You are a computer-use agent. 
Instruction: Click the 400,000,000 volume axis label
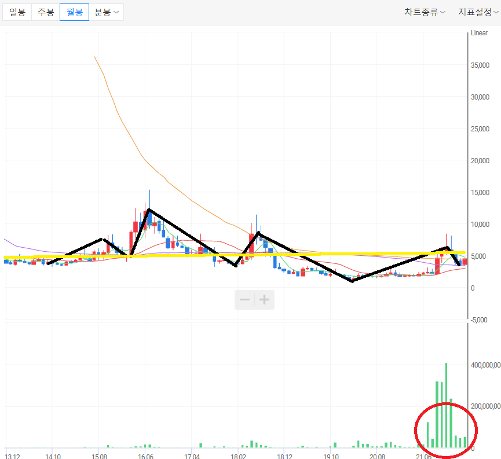(x=485, y=365)
